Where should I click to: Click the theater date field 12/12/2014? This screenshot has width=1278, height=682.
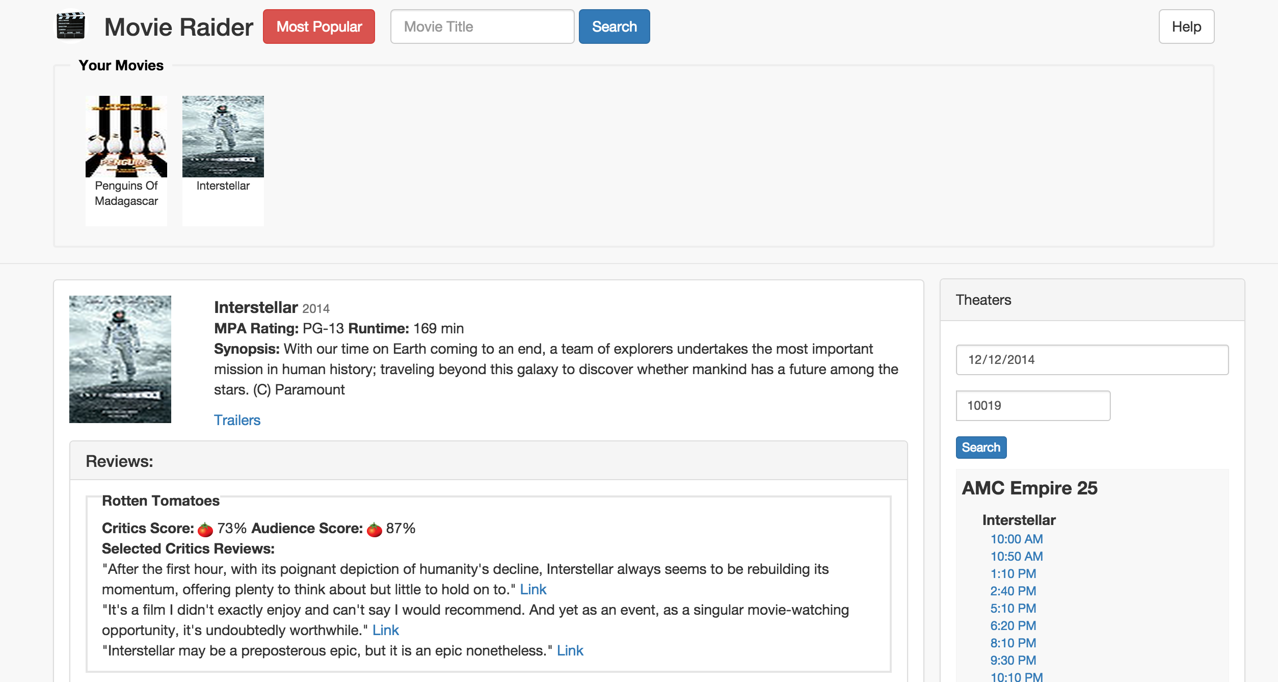[x=1092, y=360]
